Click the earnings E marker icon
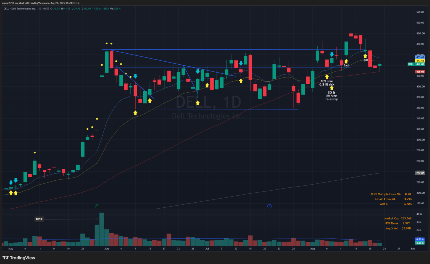 pos(97,206)
